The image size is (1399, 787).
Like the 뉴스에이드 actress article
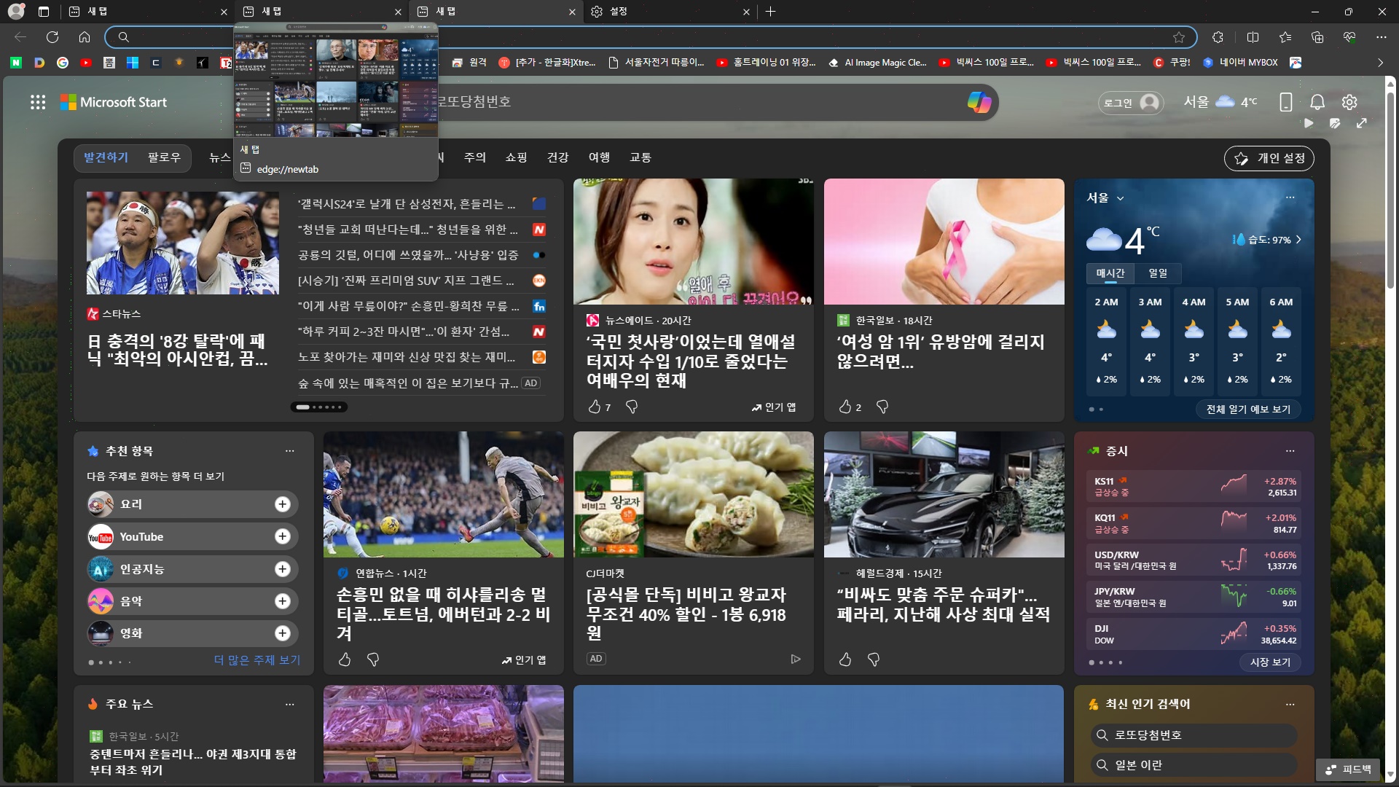(x=595, y=407)
